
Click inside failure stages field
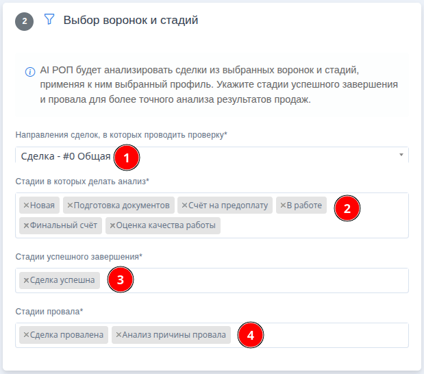329,335
